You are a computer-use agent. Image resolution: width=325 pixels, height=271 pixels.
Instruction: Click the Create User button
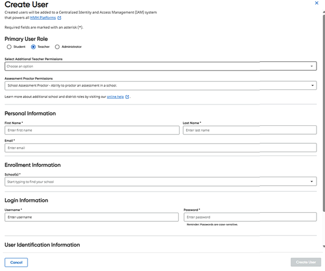[306, 262]
